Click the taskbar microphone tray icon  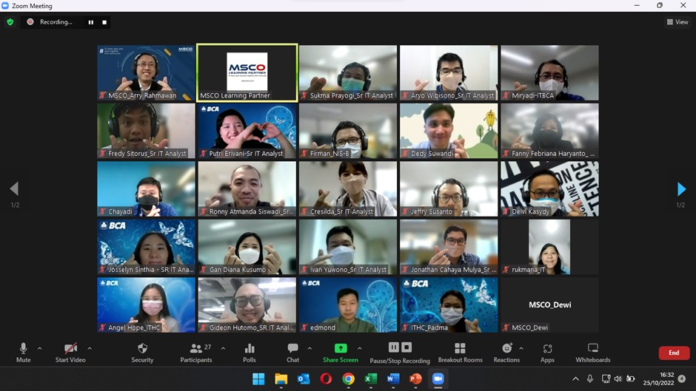pos(590,378)
